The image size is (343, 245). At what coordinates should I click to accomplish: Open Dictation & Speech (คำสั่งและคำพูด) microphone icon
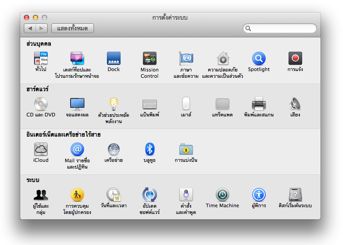click(x=186, y=195)
